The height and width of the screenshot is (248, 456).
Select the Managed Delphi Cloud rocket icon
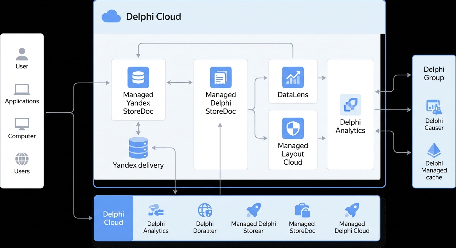[352, 210]
